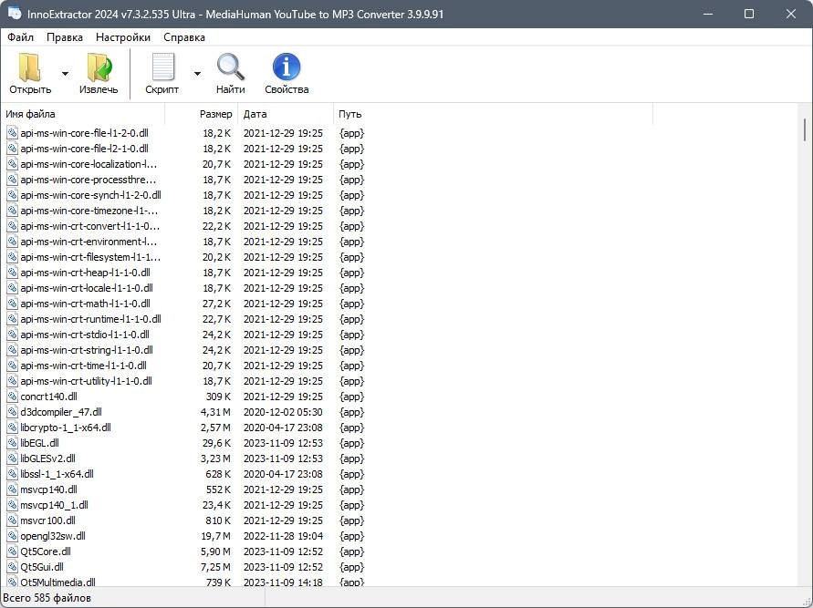Expand the dropdown arrow next to Скрипт

(197, 74)
